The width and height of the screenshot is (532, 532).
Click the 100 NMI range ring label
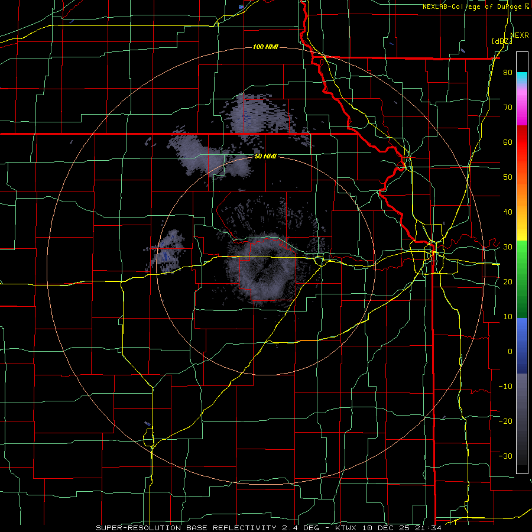click(x=265, y=47)
